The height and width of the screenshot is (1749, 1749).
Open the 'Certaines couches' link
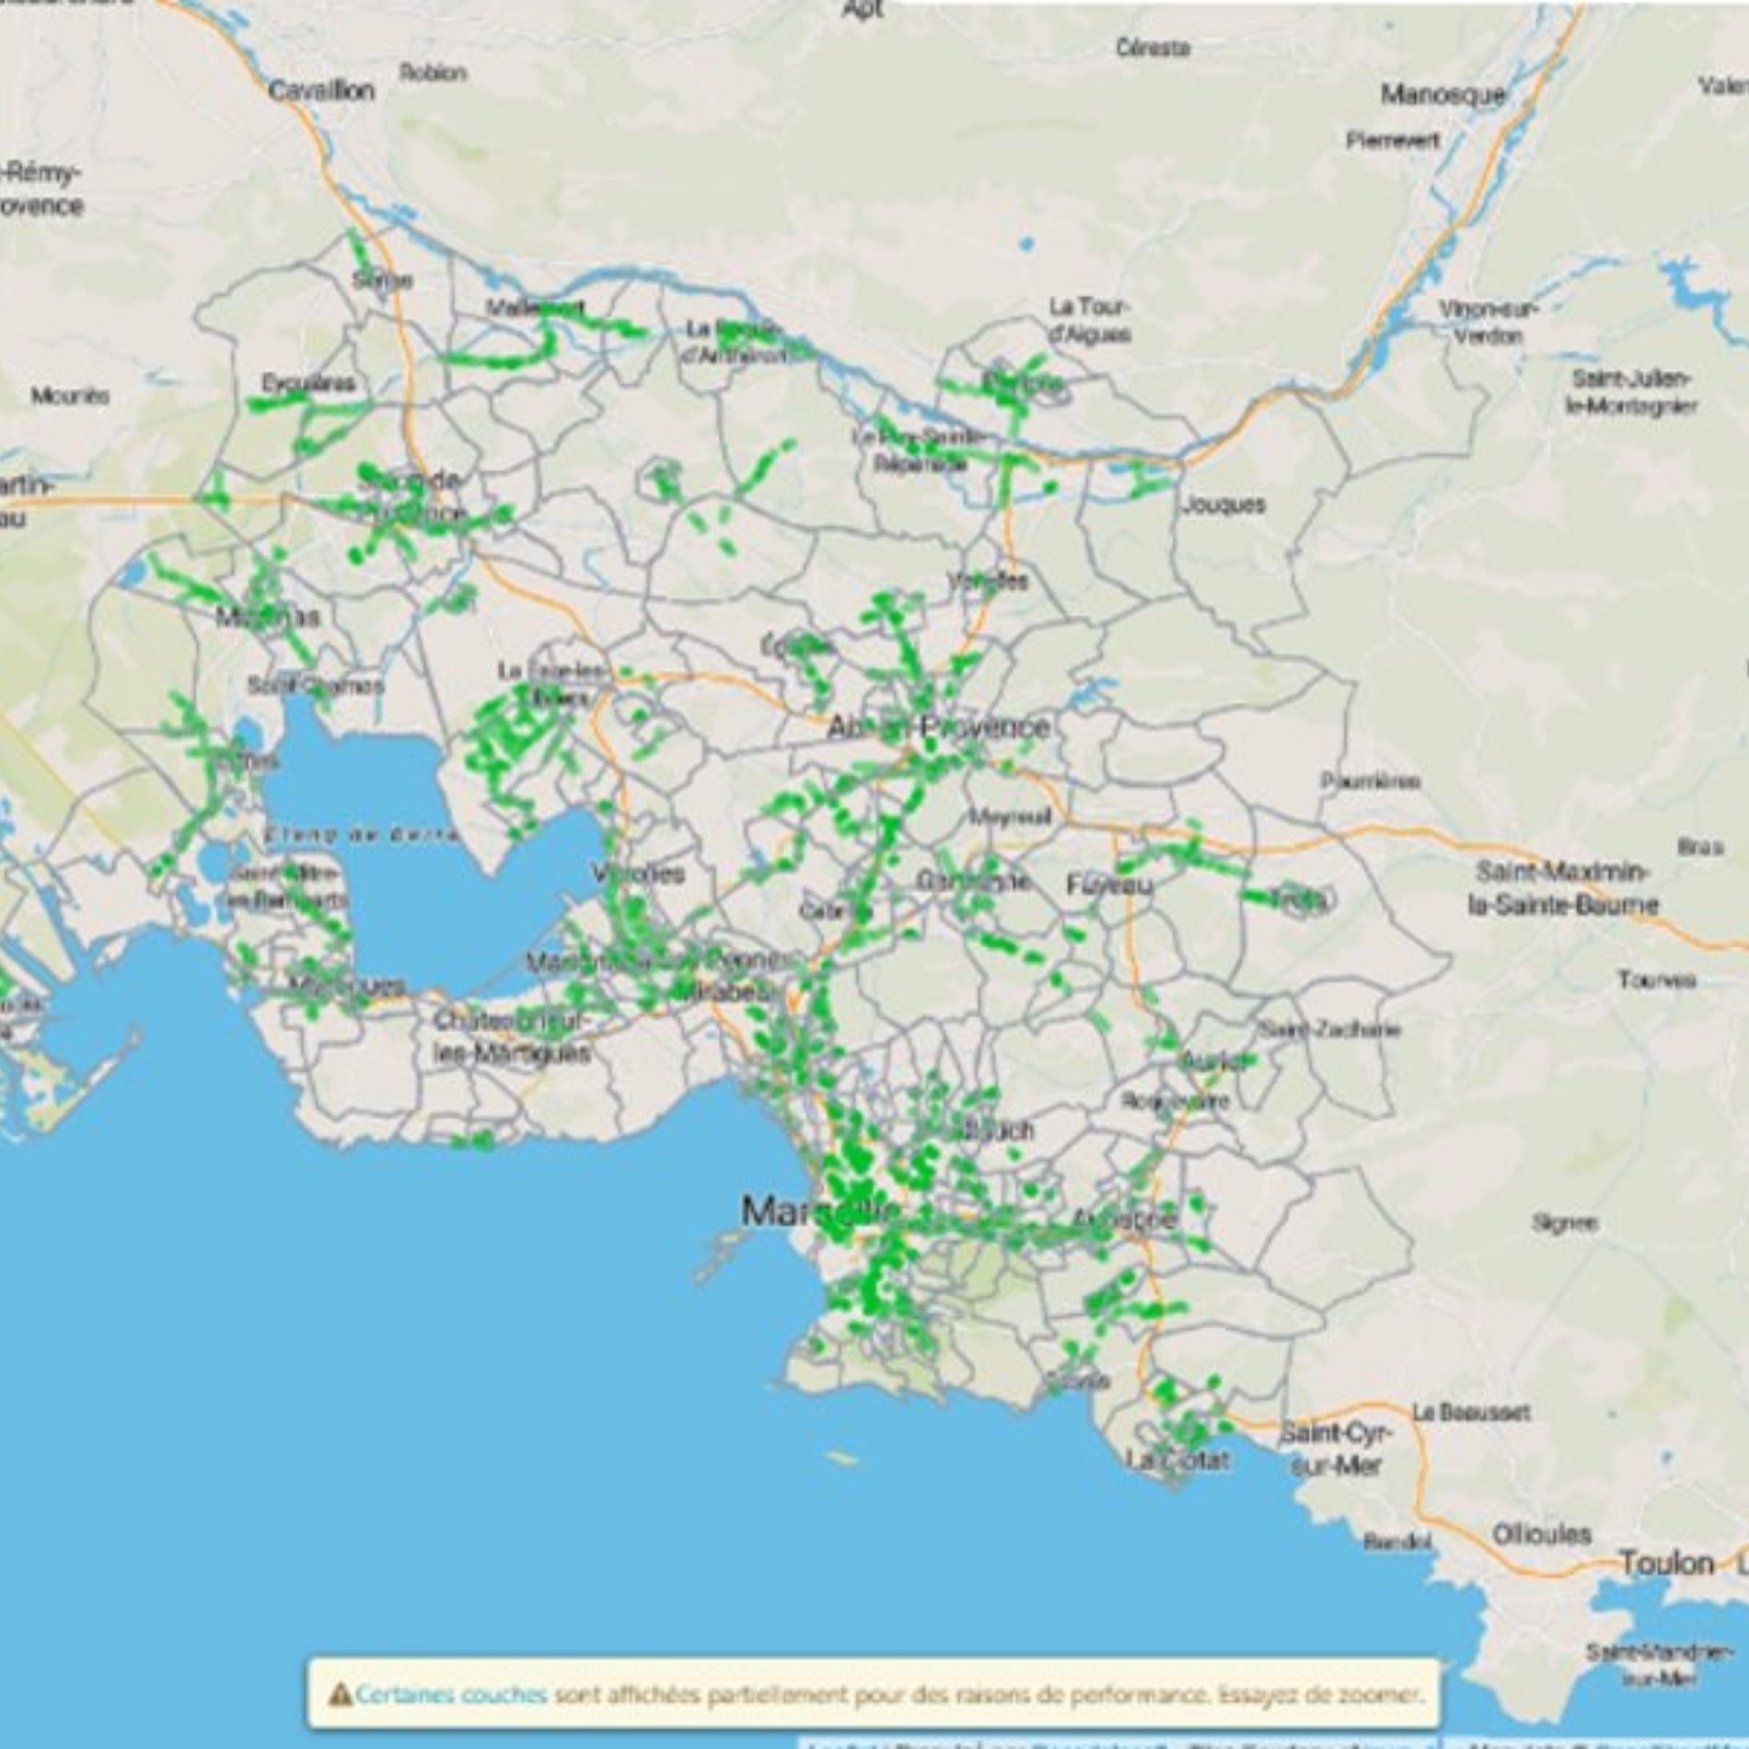coord(451,1693)
